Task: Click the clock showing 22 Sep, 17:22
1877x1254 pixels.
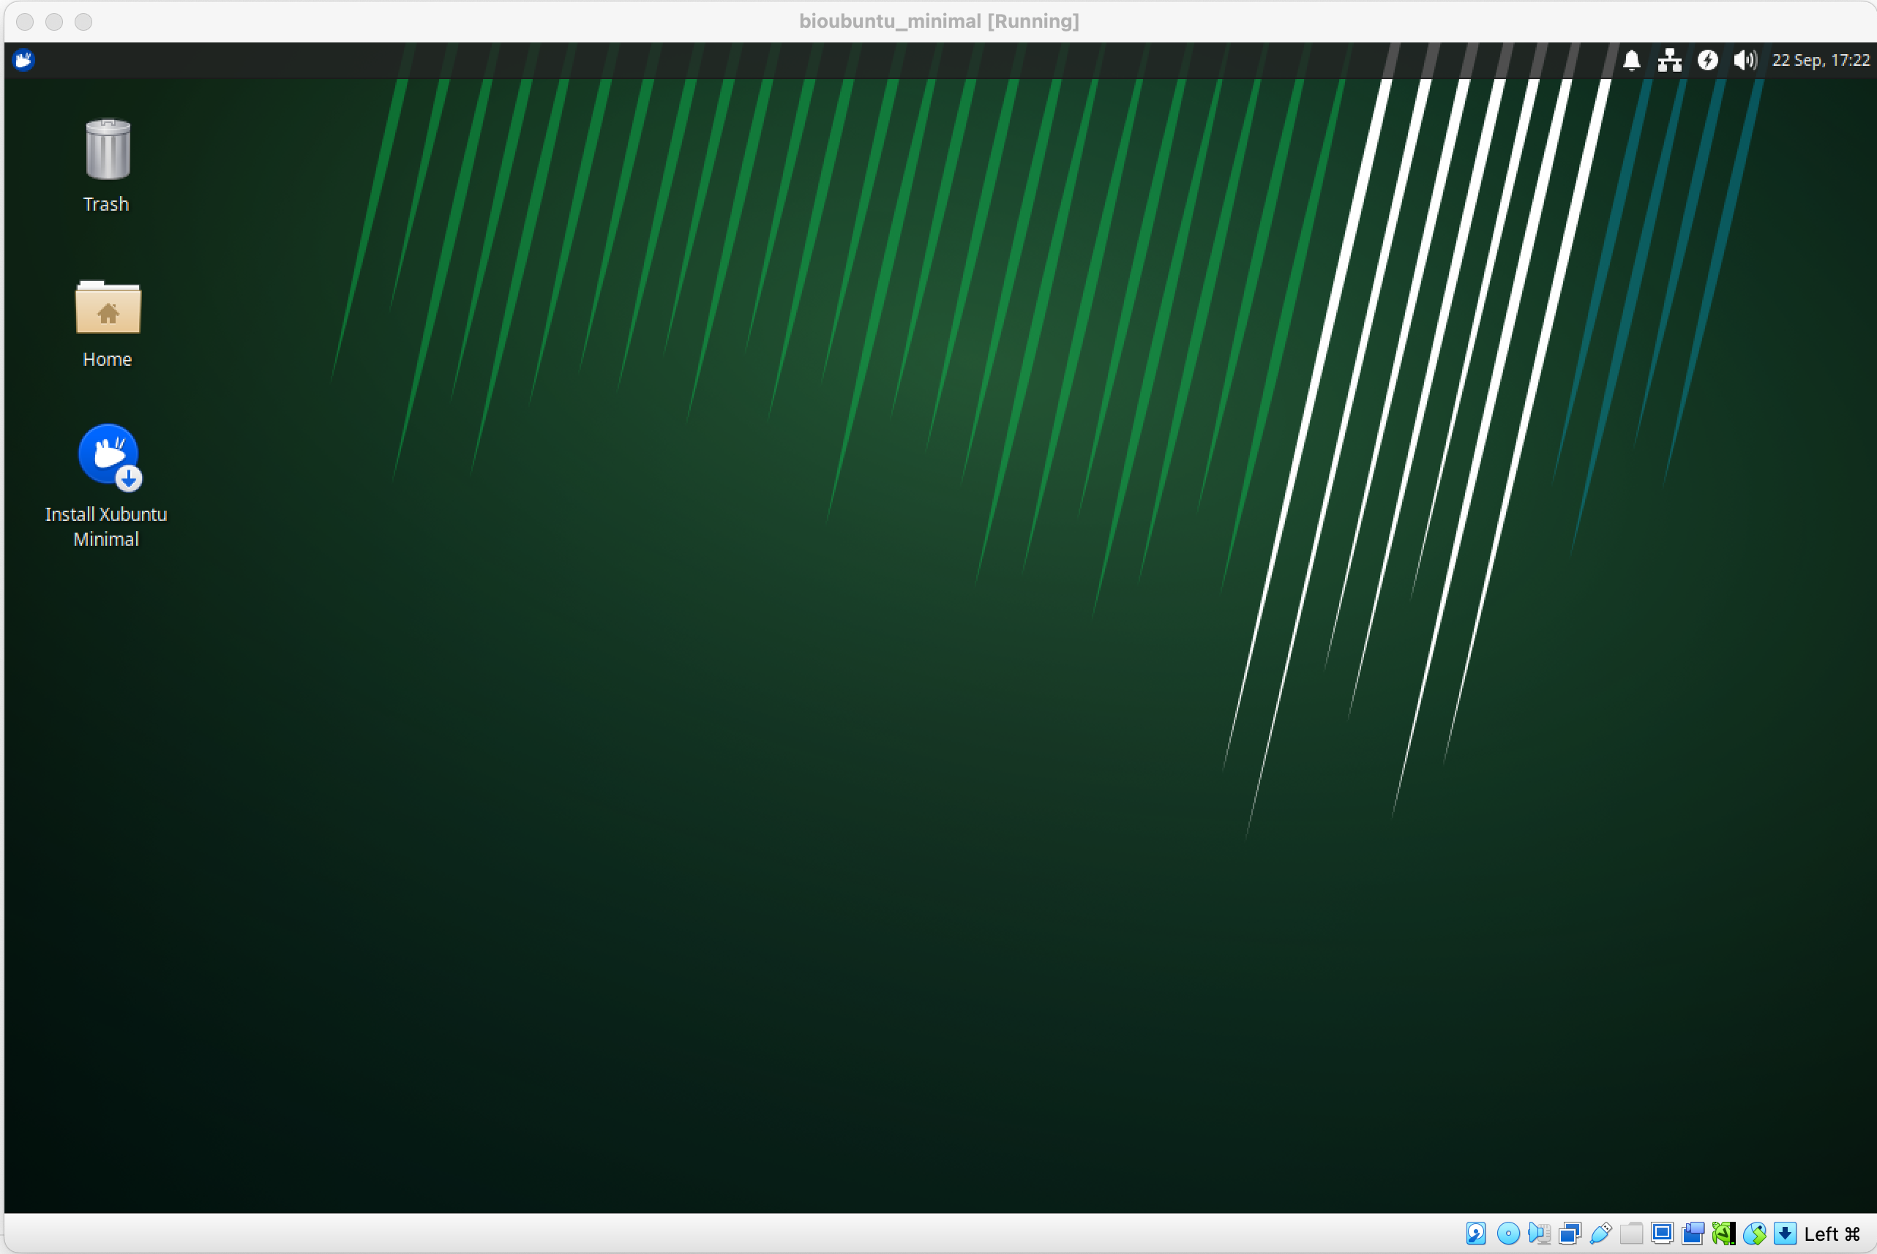Action: 1821,60
